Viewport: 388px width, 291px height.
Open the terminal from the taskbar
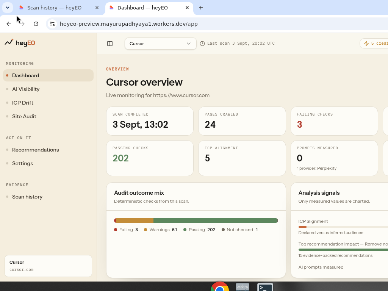pos(265,287)
